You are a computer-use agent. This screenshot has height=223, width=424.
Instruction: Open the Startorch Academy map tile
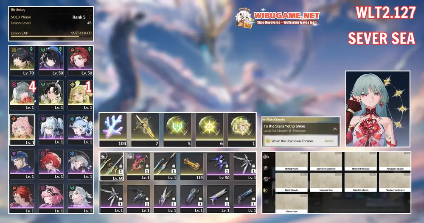point(326,162)
